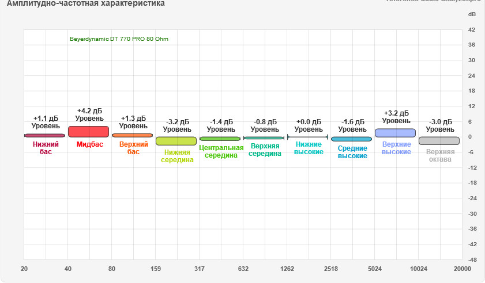Click the 10024 frequency axis label

pos(419,269)
